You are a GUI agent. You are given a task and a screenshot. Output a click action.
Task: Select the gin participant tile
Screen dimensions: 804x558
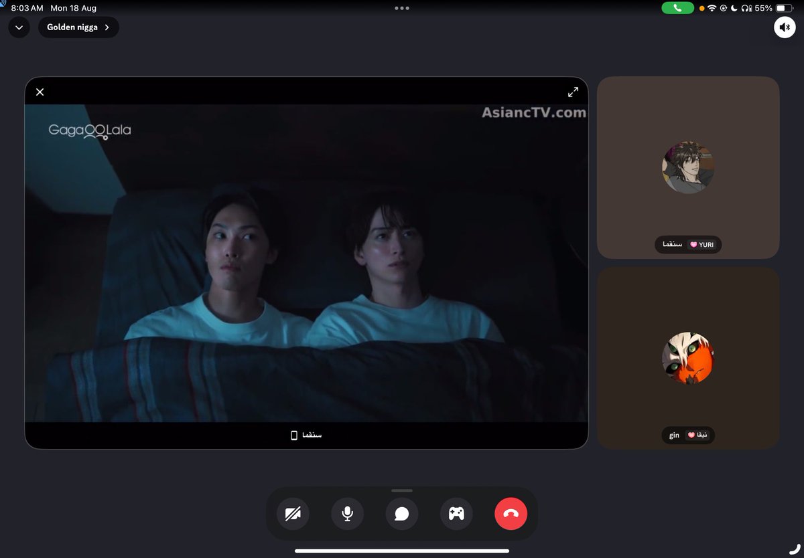click(x=688, y=358)
